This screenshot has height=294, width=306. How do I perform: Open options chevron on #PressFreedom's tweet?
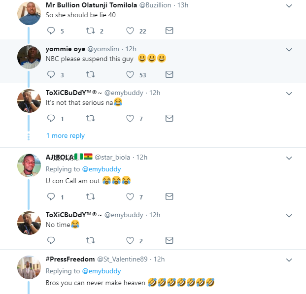tap(289, 260)
